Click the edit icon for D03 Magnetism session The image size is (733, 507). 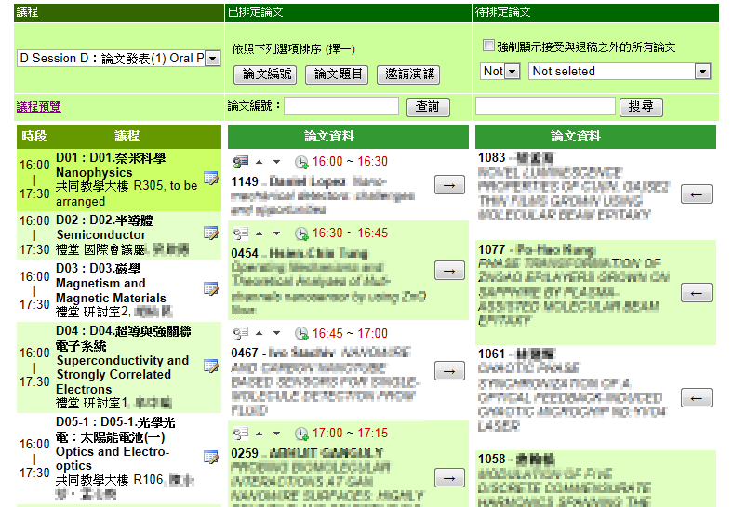coord(210,289)
